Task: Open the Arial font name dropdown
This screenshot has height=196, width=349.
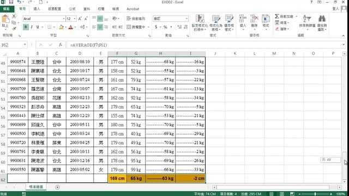Action: click(64, 19)
